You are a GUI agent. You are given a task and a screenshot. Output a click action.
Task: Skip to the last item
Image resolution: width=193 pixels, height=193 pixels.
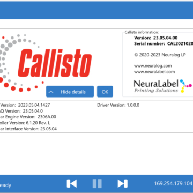tap(122, 184)
